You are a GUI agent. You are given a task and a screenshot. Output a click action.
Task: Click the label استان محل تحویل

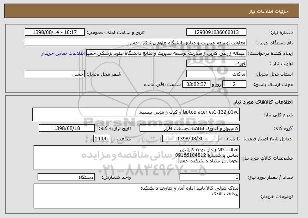[274, 74]
